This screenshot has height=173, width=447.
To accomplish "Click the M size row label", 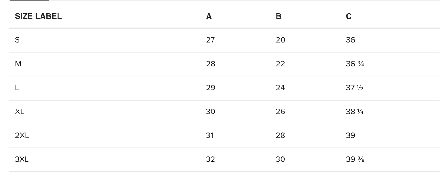I will coord(18,64).
